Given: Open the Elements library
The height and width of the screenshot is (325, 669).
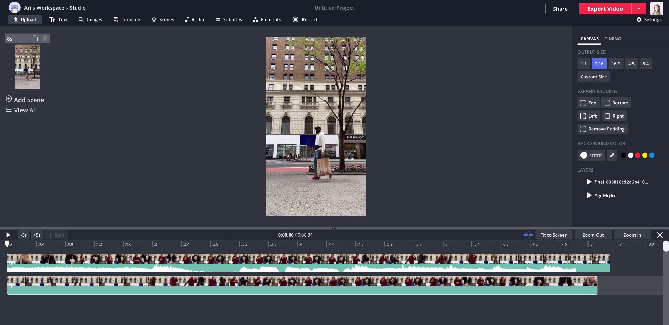Looking at the screenshot, I should pos(267,19).
